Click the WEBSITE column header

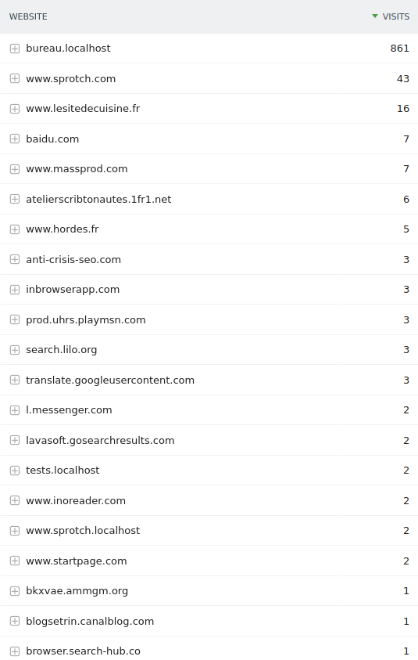click(28, 16)
